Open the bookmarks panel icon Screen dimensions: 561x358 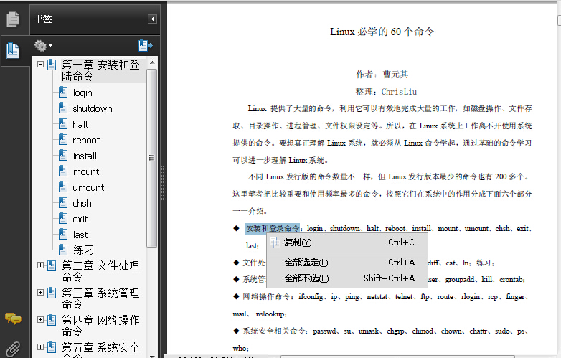coord(13,50)
